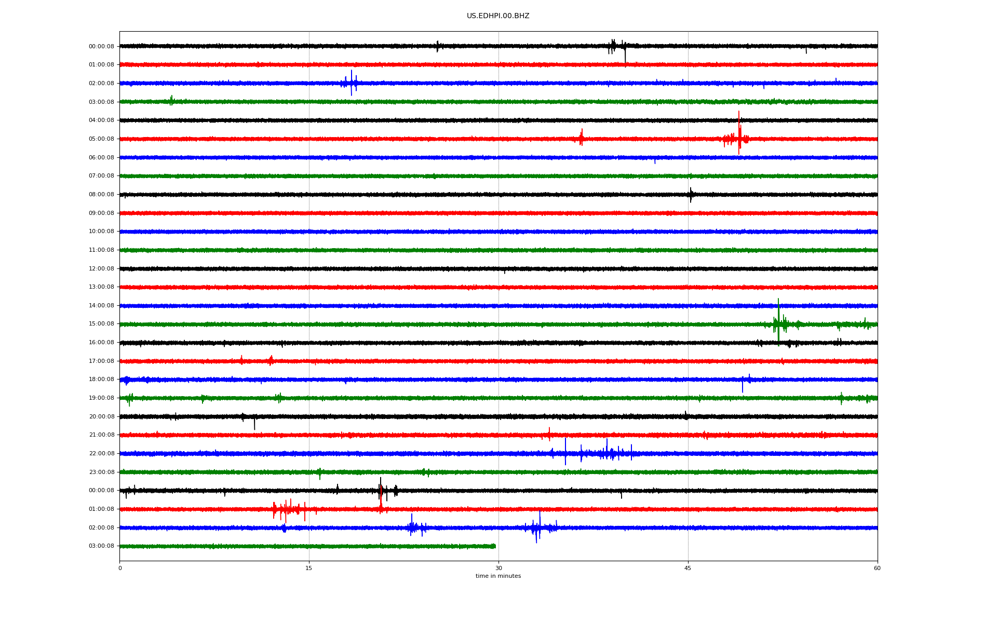The height and width of the screenshot is (623, 997).
Task: Select the 23:00:08 trace label
Action: click(x=101, y=472)
